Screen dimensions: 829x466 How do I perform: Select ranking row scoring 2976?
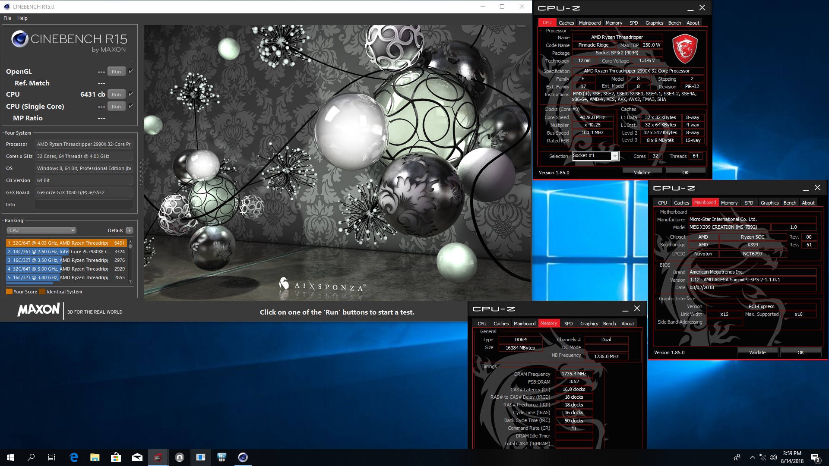pyautogui.click(x=66, y=260)
